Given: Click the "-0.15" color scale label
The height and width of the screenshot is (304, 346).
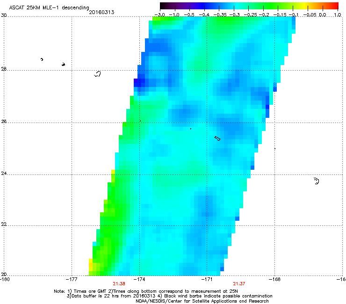Looking at the screenshot, I should 280,15.
